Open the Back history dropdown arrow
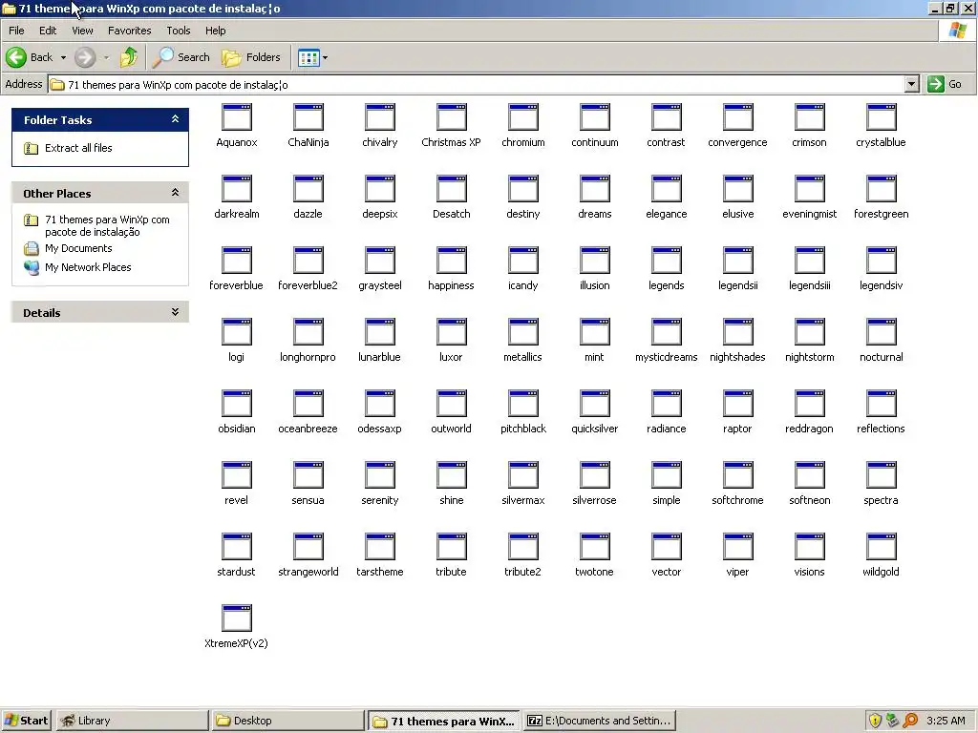 tap(63, 57)
